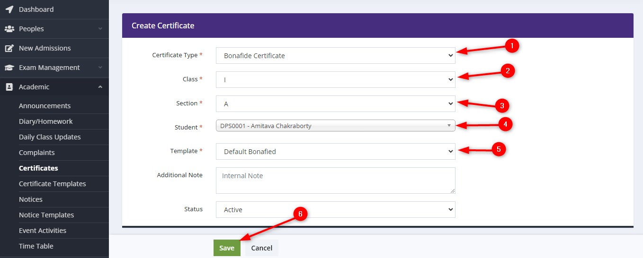
Task: Click the Academic book icon
Action: (x=9, y=87)
